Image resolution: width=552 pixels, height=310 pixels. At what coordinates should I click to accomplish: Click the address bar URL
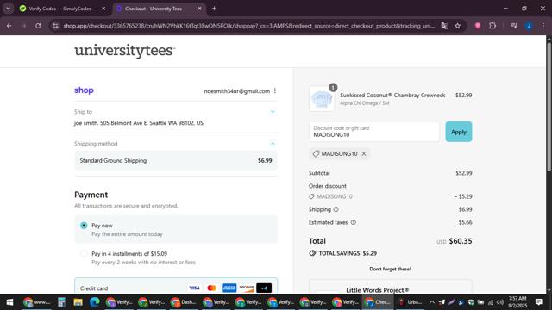click(x=248, y=26)
